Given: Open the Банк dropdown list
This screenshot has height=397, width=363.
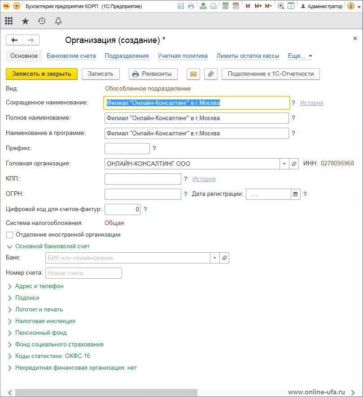Looking at the screenshot, I should pos(215,258).
